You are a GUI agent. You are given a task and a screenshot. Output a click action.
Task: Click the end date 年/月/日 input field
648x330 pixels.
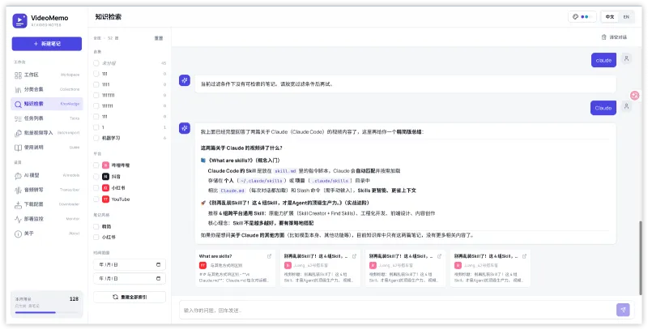[130, 279]
